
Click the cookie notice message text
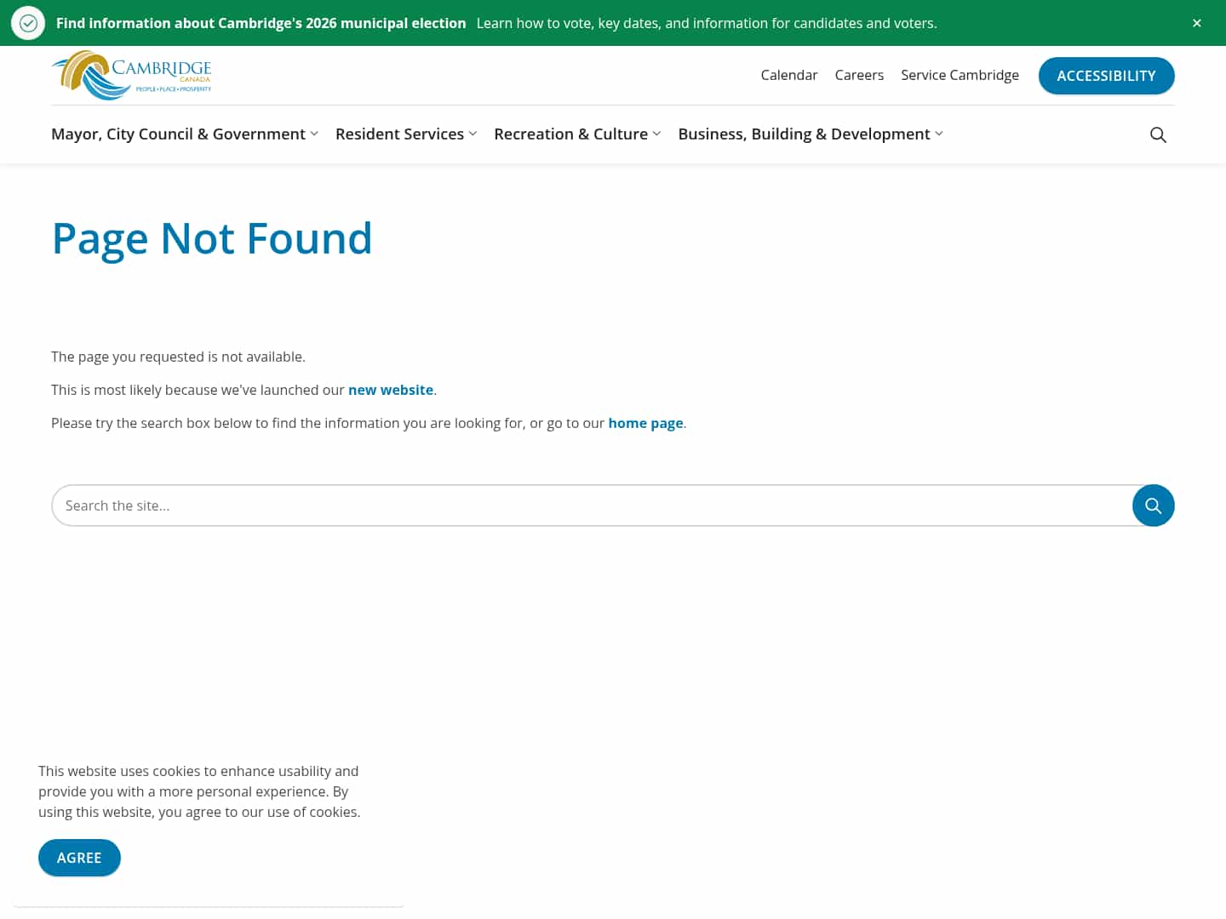point(199,791)
